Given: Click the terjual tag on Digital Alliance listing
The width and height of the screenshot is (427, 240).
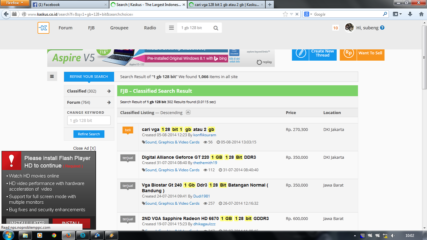Looking at the screenshot, I should 128,158.
